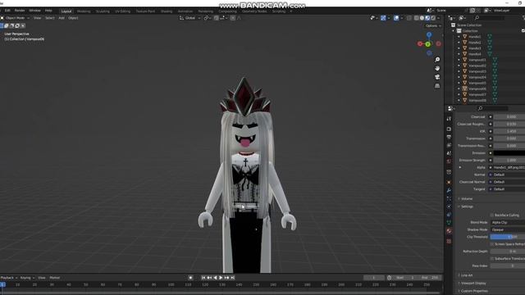Screen dimensions: 525x295
Task: Open the Material properties tab icon
Action: coord(449,231)
